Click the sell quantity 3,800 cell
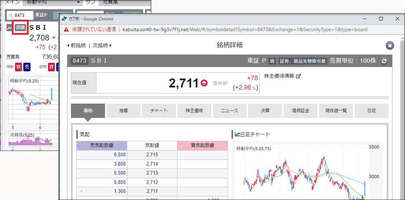The height and width of the screenshot is (200, 405). (x=102, y=164)
